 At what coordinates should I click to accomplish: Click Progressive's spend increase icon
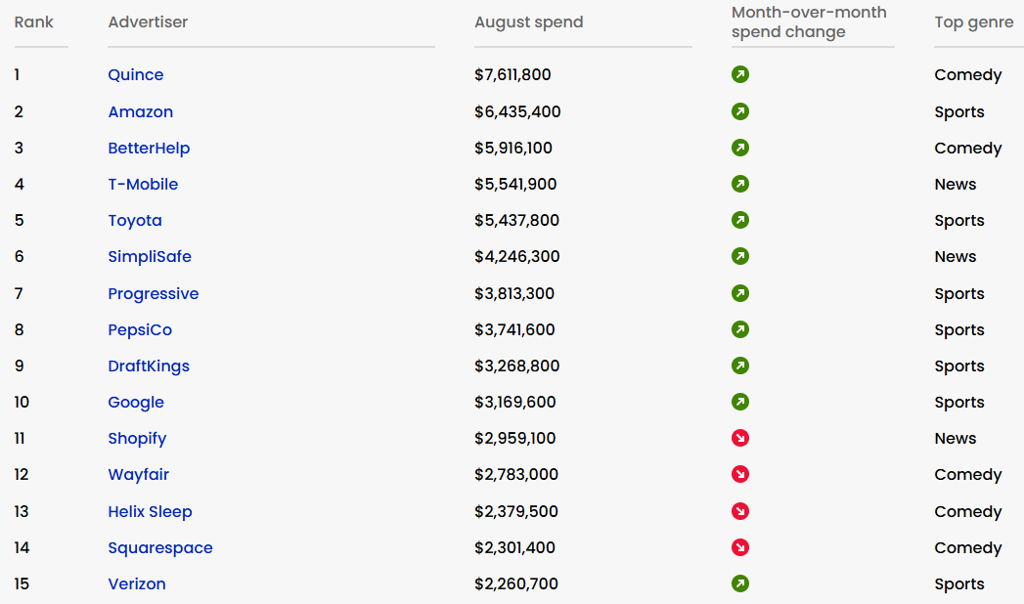740,293
